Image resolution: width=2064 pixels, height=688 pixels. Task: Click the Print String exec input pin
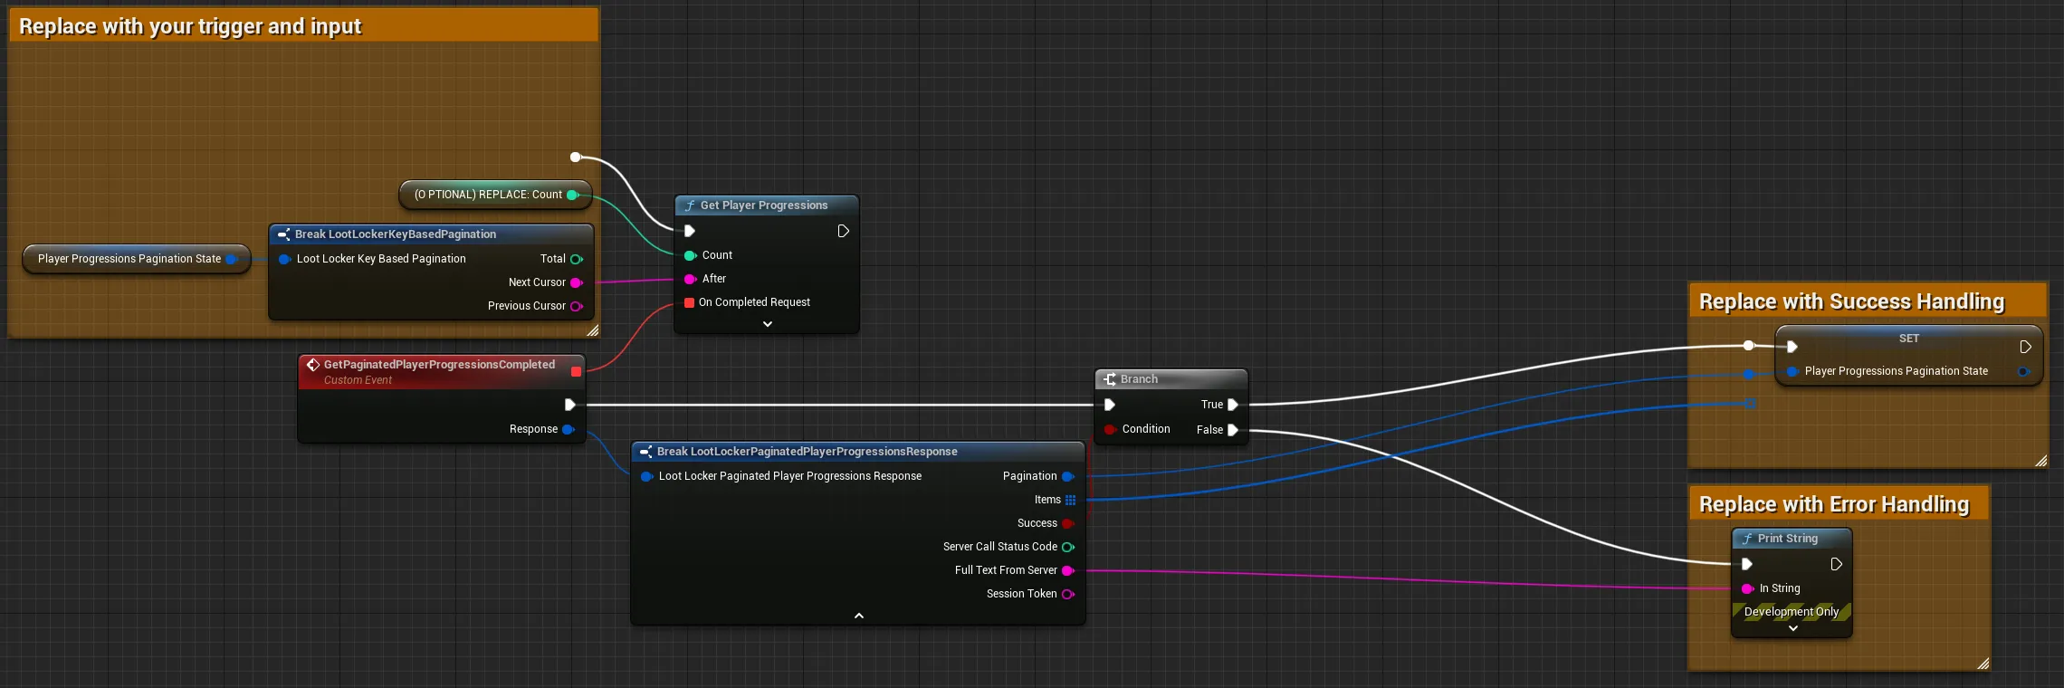pyautogui.click(x=1747, y=564)
